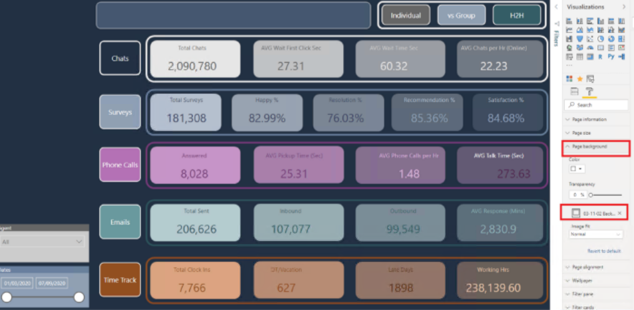Expand the Page alignment section
Image resolution: width=634 pixels, height=310 pixels.
pyautogui.click(x=597, y=267)
